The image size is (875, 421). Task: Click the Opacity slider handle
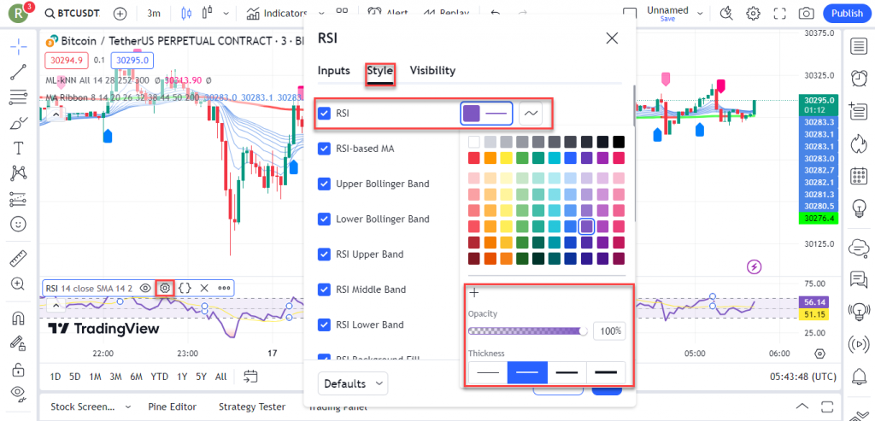[x=584, y=331]
